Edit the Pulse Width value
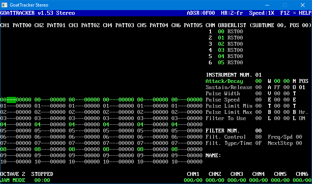The width and height of the screenshot is (312, 184). 258,93
